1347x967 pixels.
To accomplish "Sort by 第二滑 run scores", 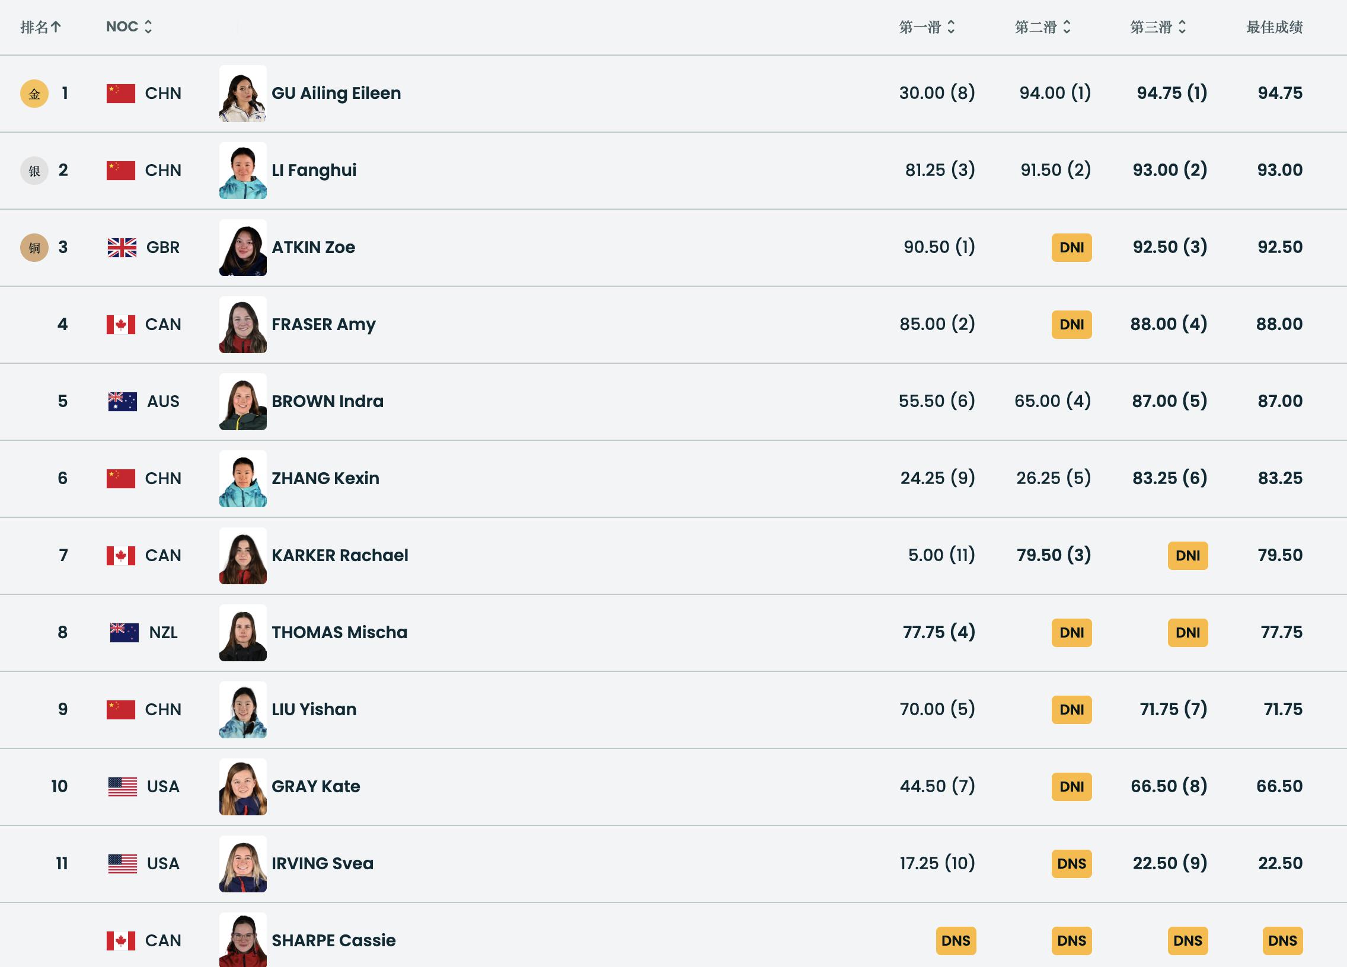I will [x=1043, y=27].
